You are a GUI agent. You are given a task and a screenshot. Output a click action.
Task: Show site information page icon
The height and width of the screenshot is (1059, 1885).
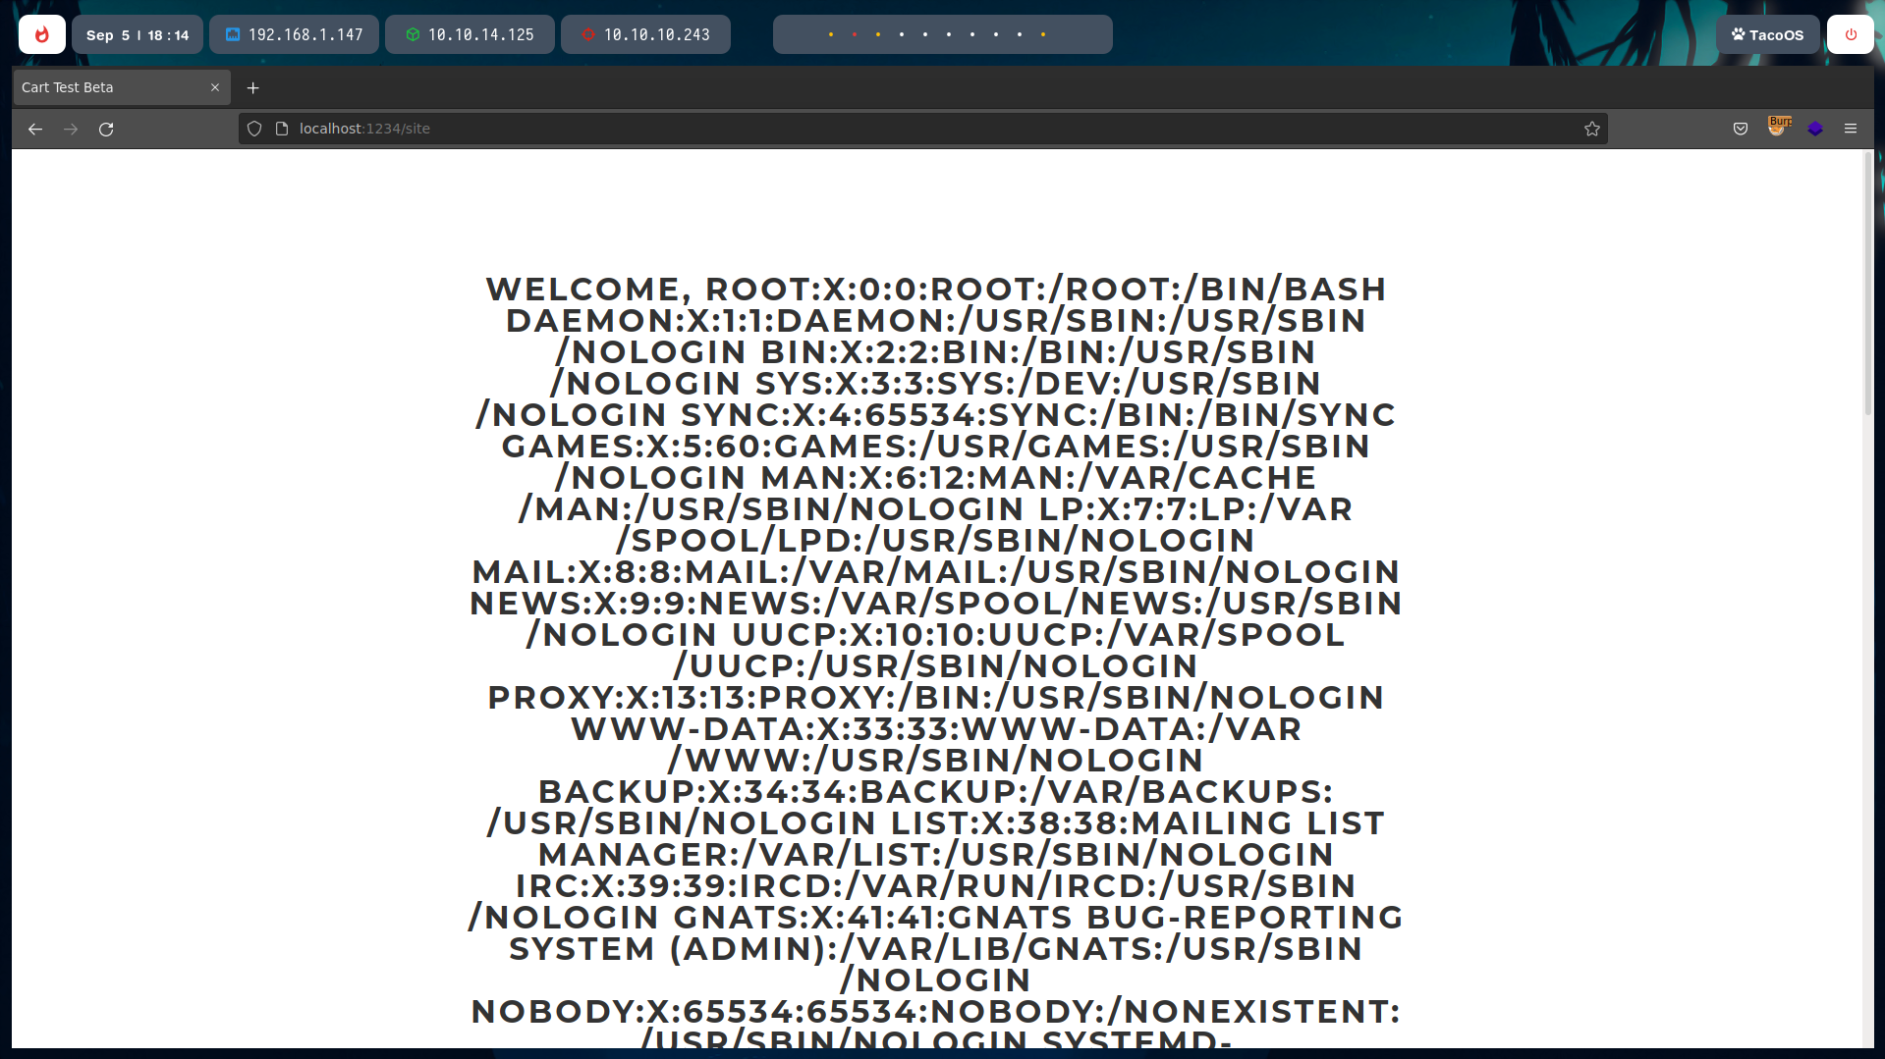pyautogui.click(x=282, y=129)
